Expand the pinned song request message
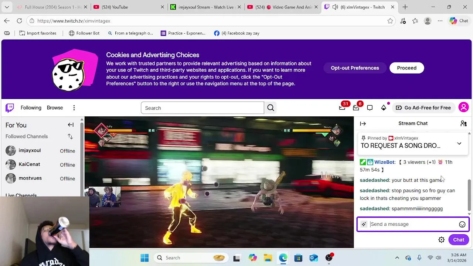This screenshot has height=266, width=473. [x=459, y=143]
